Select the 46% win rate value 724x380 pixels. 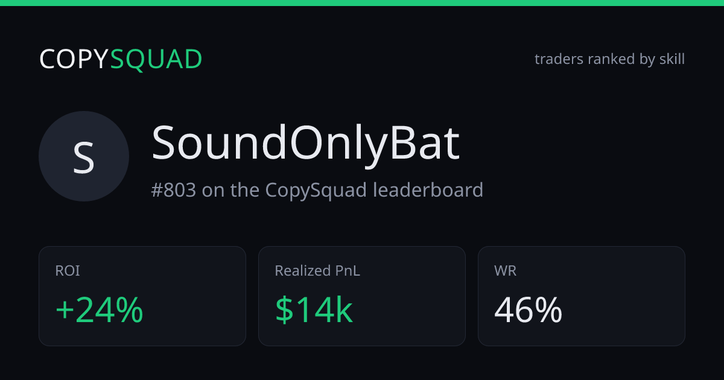point(529,310)
